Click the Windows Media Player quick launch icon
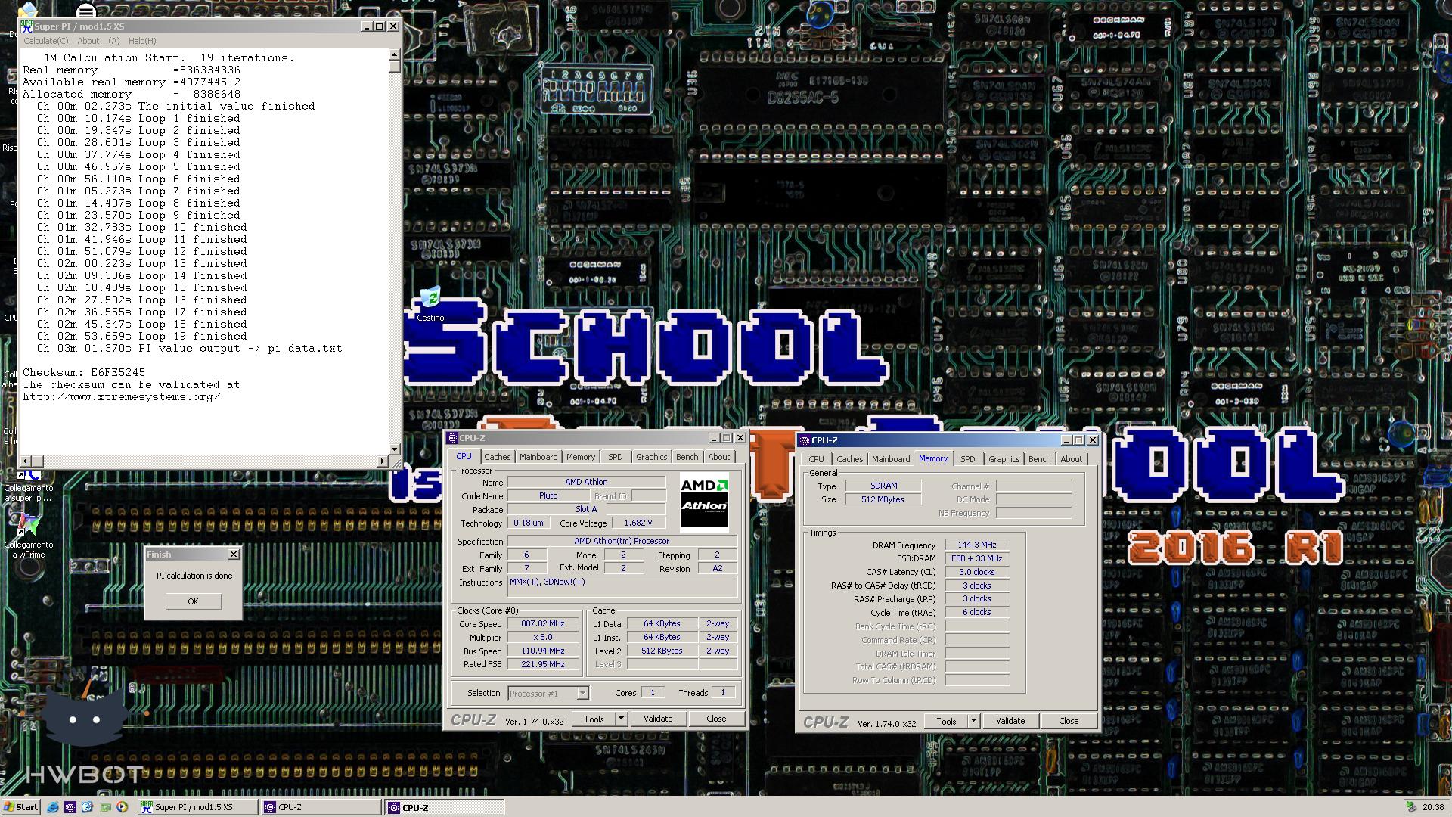This screenshot has height=817, width=1452. click(x=122, y=807)
